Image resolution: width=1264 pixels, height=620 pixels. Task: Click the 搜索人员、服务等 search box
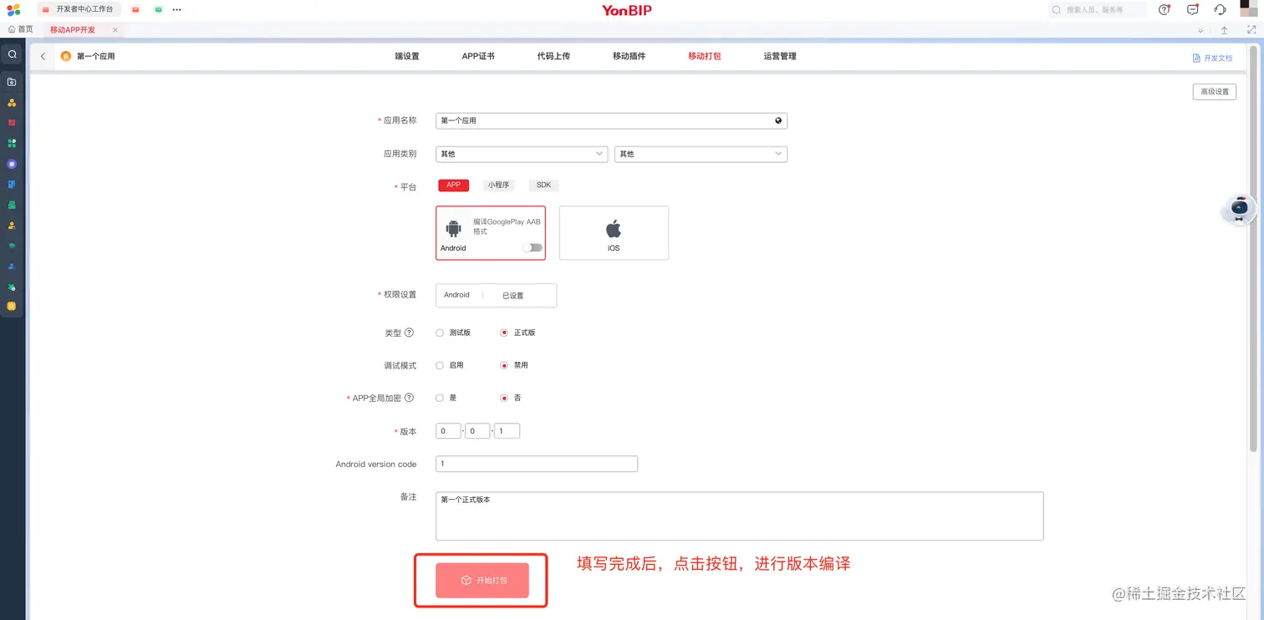1098,10
